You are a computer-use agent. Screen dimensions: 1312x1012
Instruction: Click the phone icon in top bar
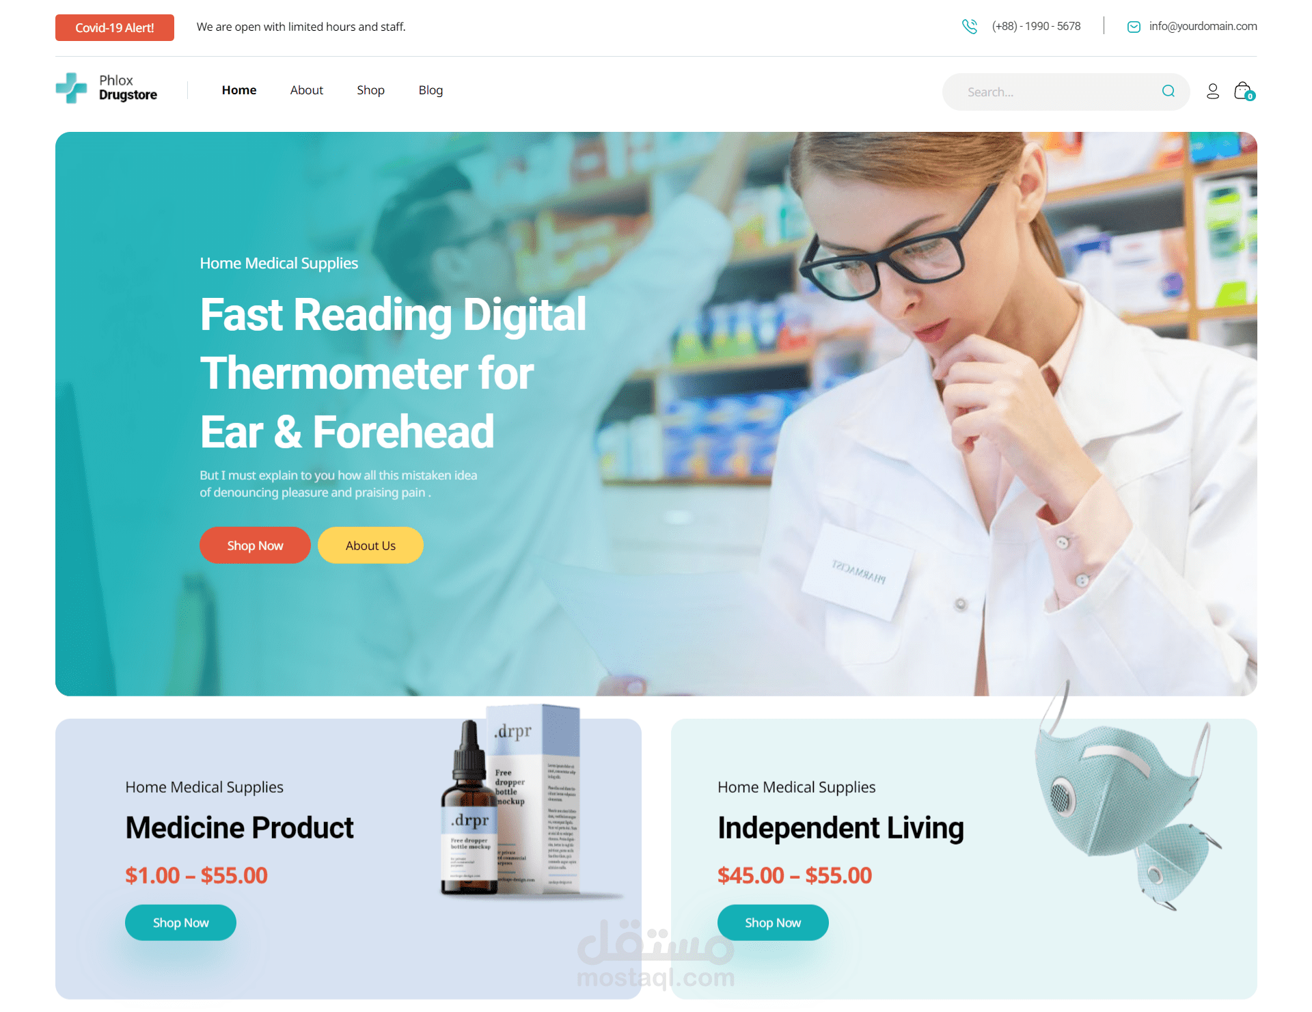click(969, 27)
